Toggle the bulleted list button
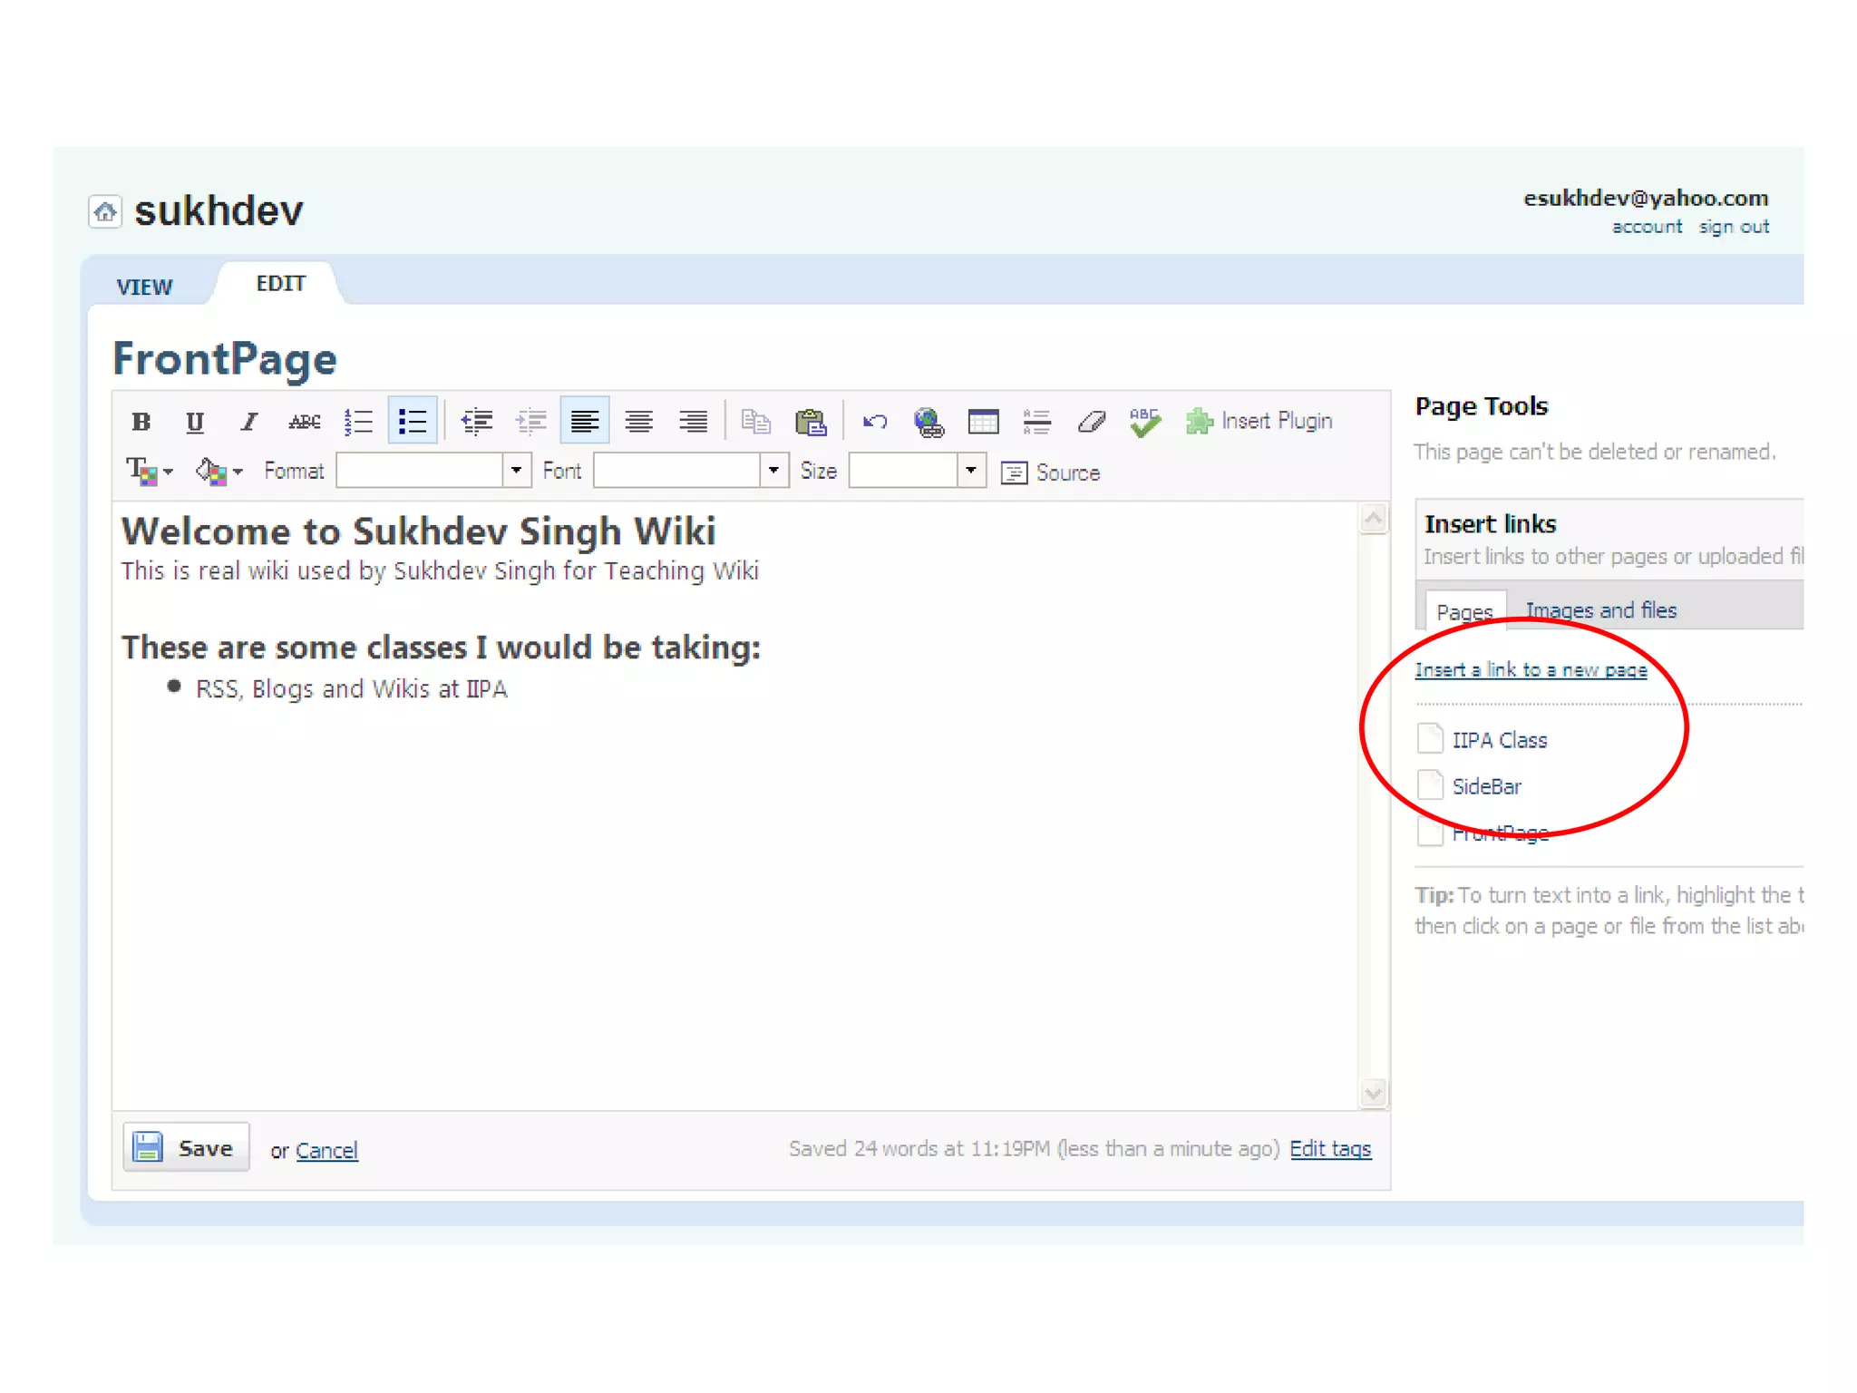Image resolution: width=1857 pixels, height=1393 pixels. 413,422
